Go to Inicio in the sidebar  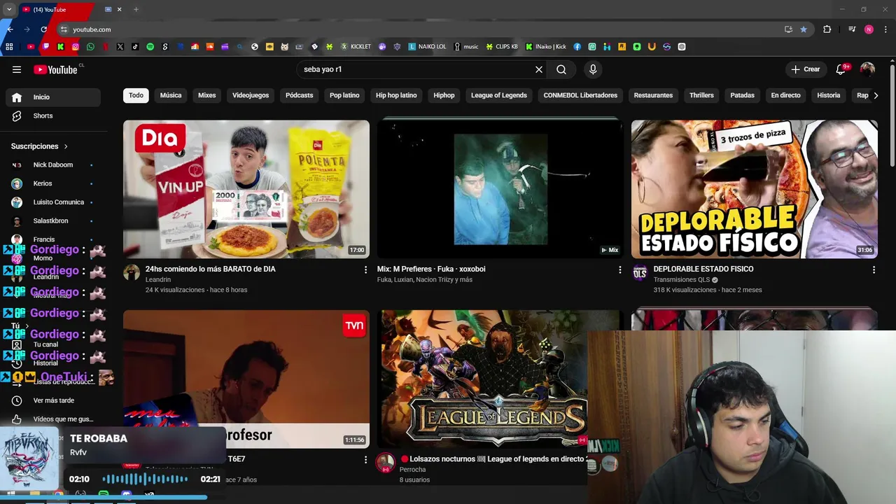[x=53, y=97]
